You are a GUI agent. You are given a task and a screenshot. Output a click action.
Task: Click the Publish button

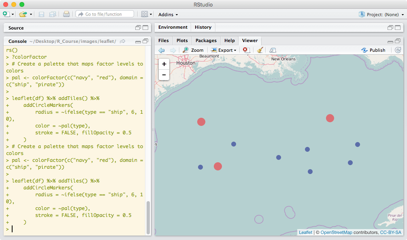coord(373,50)
